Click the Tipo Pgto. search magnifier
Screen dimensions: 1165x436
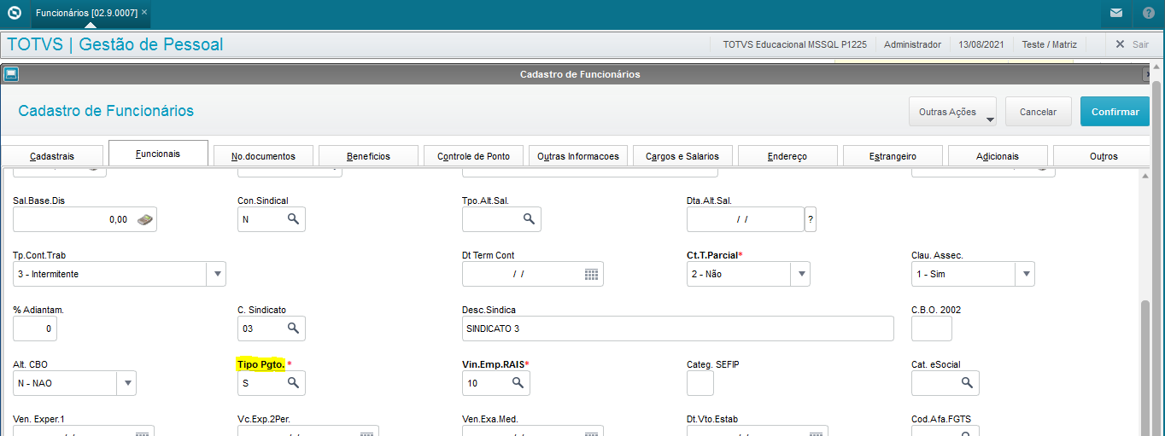tap(293, 383)
